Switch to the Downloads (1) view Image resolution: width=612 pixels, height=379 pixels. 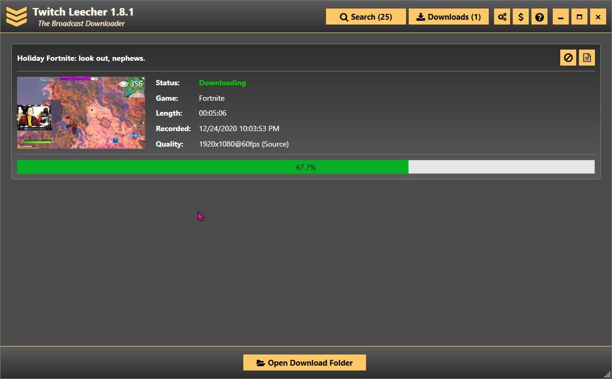[x=449, y=17]
